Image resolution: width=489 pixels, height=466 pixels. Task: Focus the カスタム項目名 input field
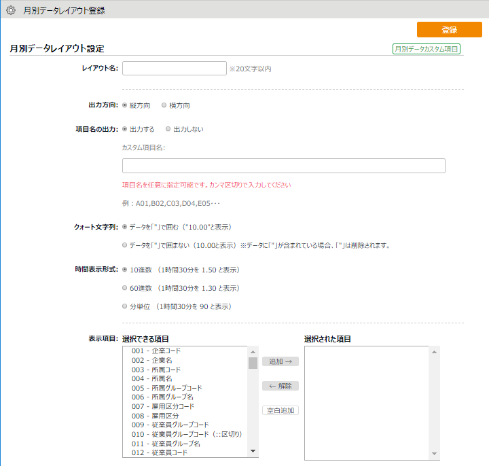click(x=284, y=166)
